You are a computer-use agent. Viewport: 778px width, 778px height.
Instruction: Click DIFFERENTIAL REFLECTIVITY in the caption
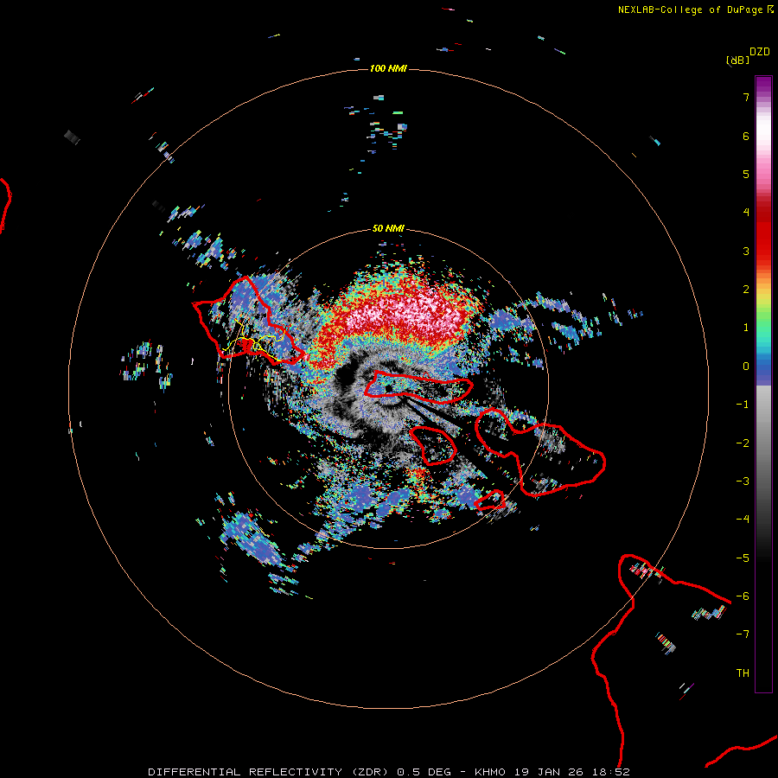tap(246, 772)
